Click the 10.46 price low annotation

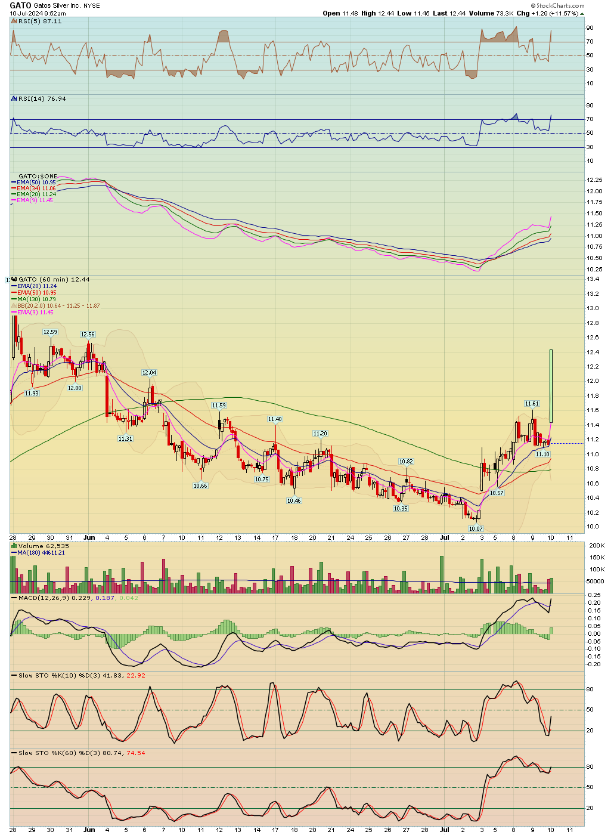coord(294,500)
